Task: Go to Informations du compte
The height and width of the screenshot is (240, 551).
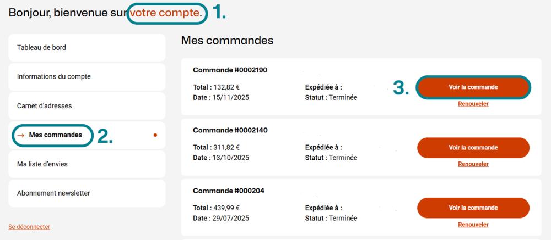Action: 54,77
